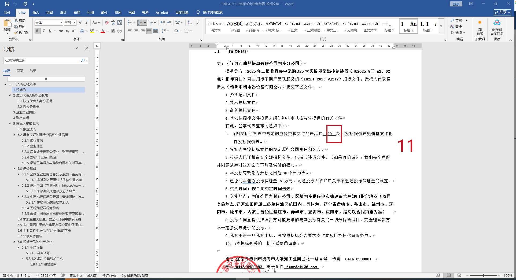Toggle underline formatting
516x280 pixels.
50,31
